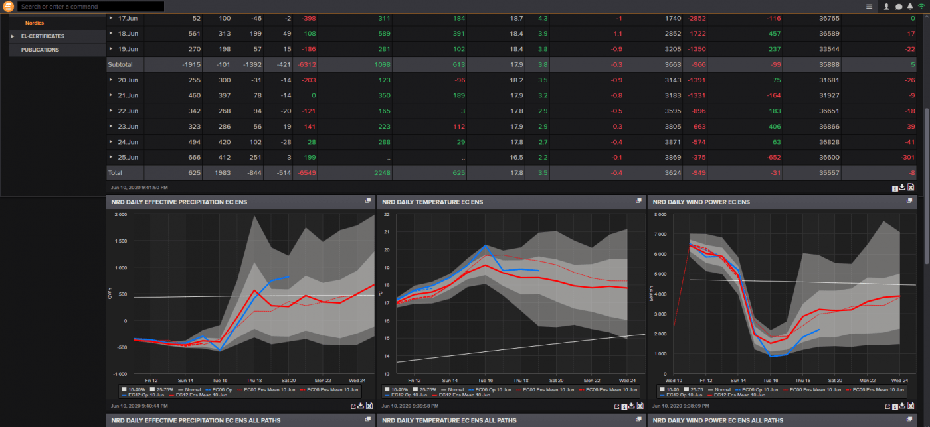Select Nordics in the sidebar

35,23
